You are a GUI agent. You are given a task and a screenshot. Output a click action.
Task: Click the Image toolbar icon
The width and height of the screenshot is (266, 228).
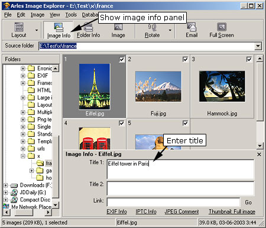coord(118,30)
